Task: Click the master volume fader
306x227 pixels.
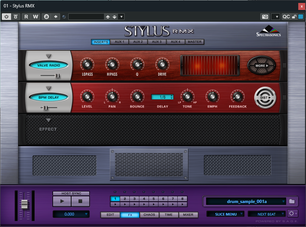Action: 24,204
